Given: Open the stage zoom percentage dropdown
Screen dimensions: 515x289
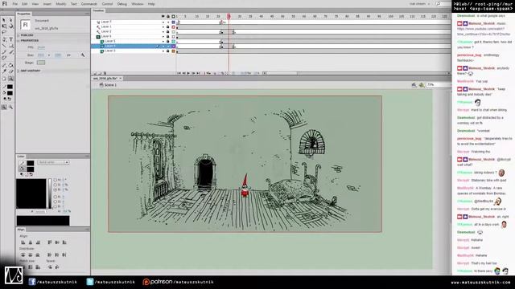Looking at the screenshot, I should [438, 85].
